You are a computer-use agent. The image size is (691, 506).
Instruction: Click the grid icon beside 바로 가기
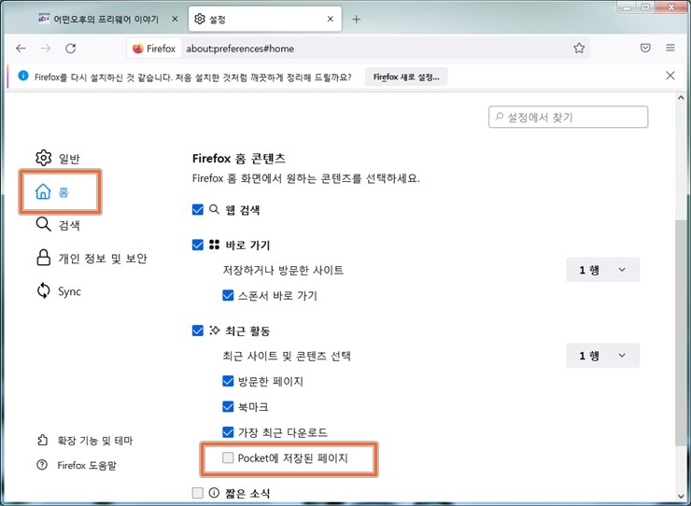click(214, 245)
